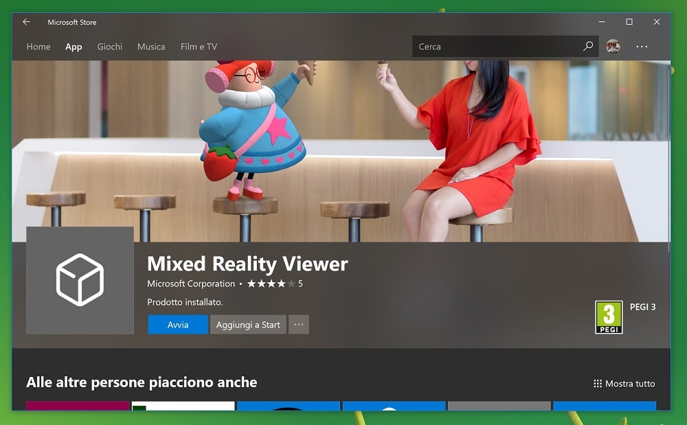The width and height of the screenshot is (687, 425).
Task: Click the star rating of the app
Action: pyautogui.click(x=271, y=284)
